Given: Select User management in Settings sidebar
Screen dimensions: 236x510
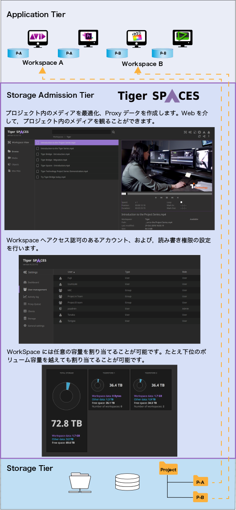Looking at the screenshot, I should (35, 290).
